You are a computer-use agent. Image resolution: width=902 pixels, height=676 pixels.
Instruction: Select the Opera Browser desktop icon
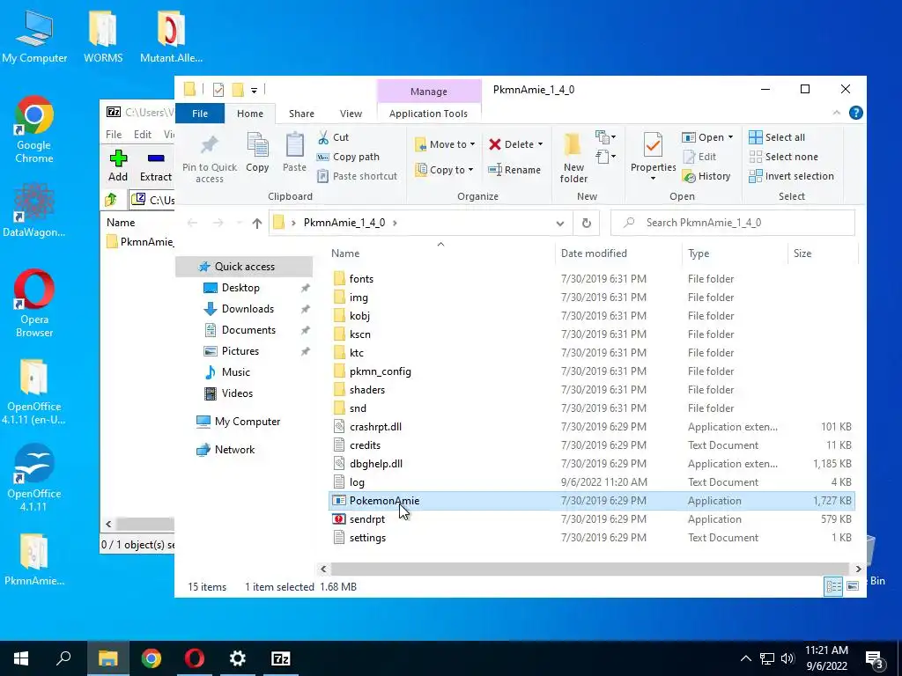point(34,304)
